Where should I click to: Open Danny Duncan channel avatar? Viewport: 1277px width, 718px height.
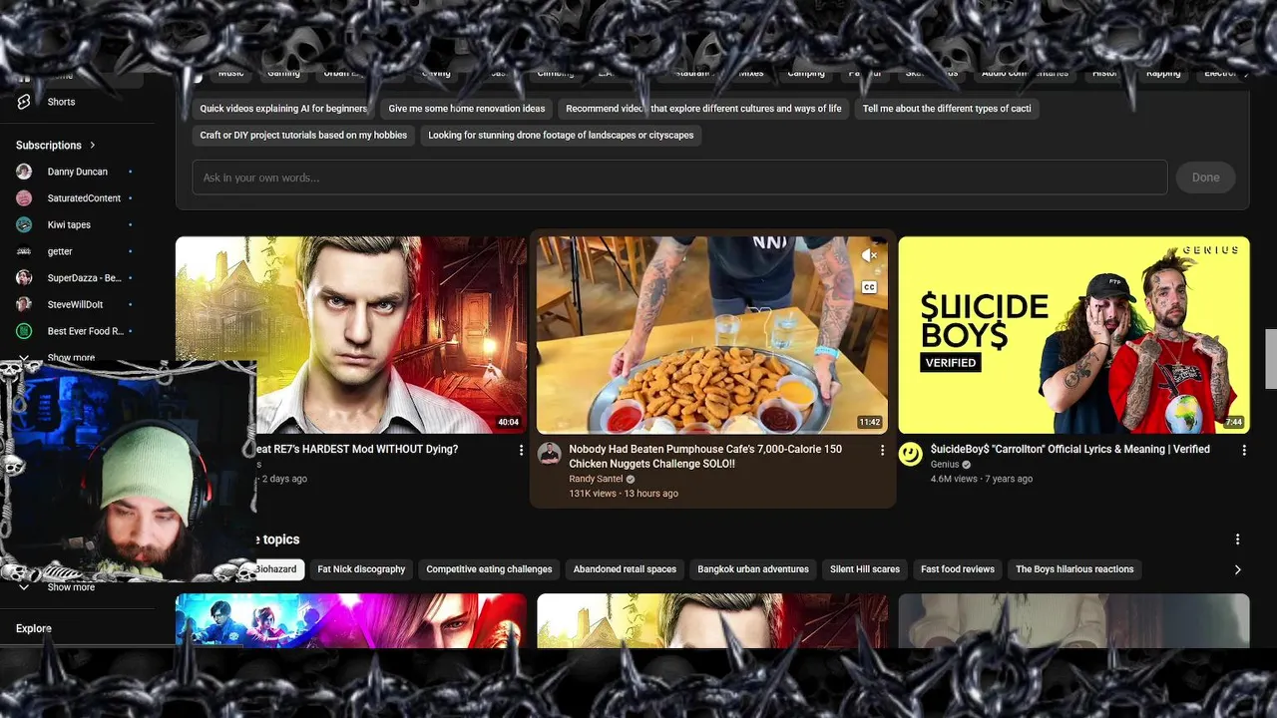point(24,172)
